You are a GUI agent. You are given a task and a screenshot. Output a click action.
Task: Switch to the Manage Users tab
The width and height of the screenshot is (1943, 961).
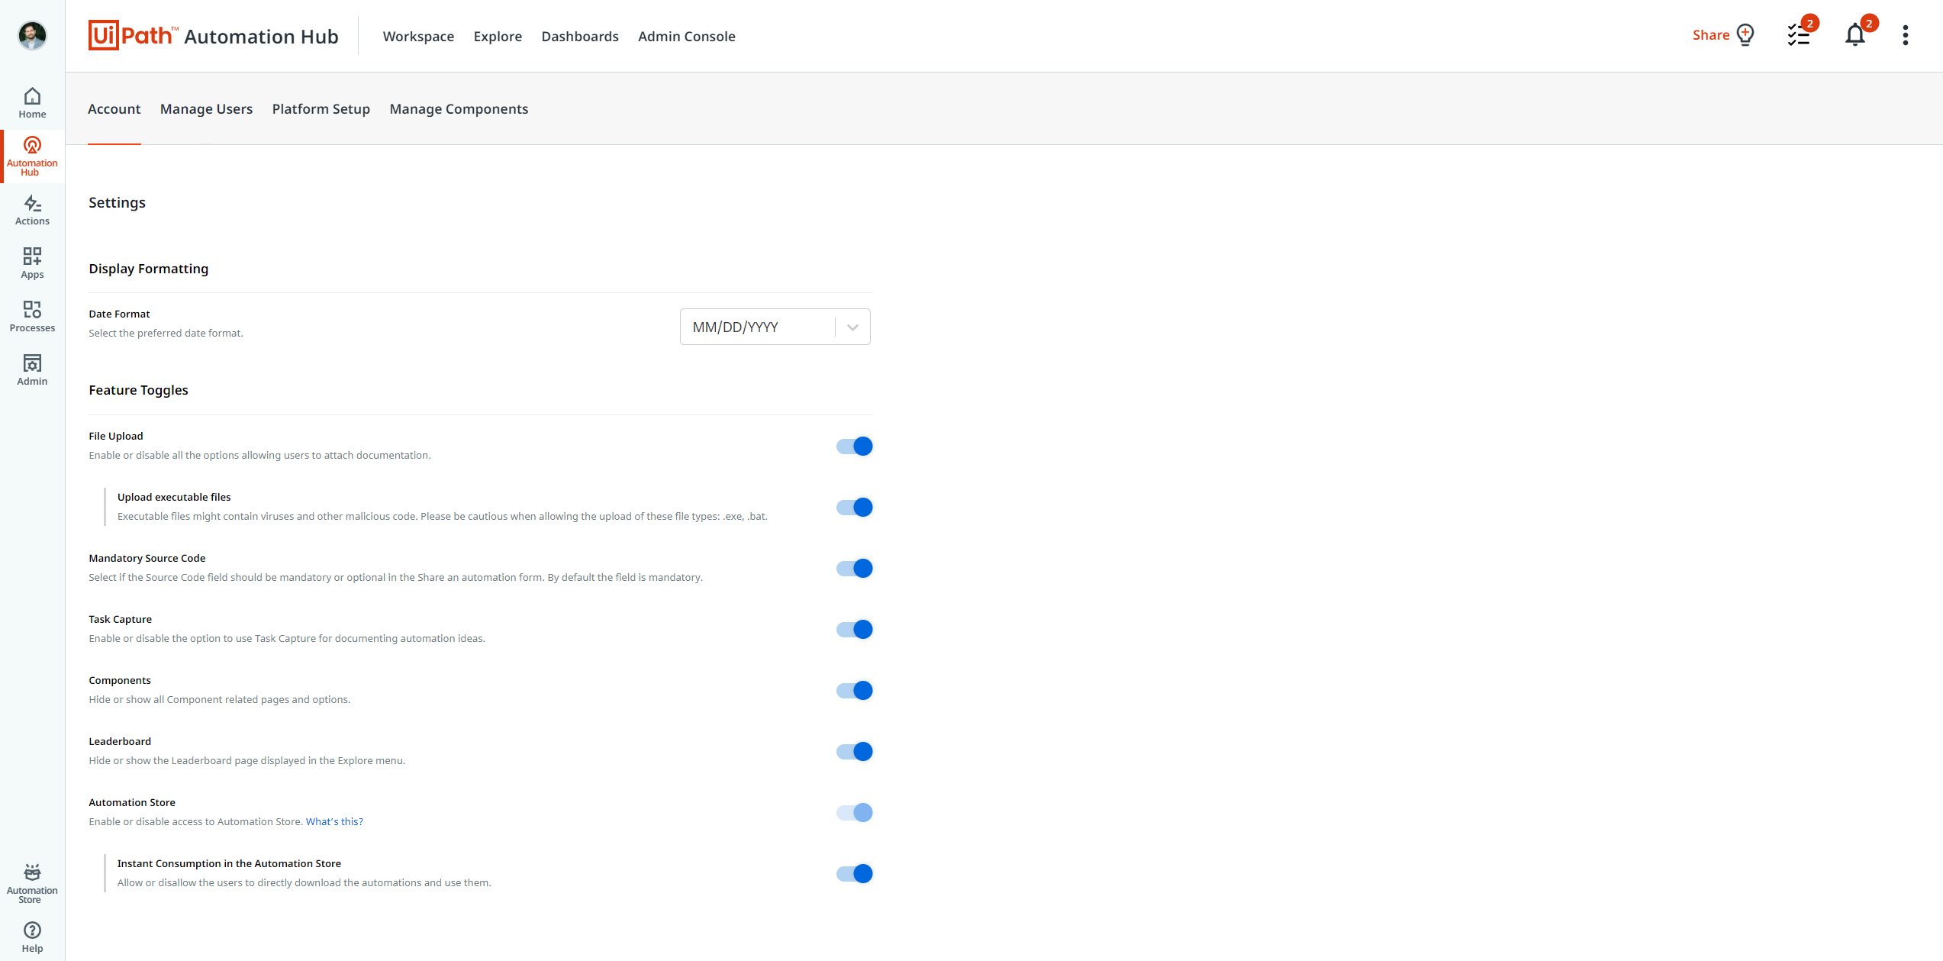point(206,109)
